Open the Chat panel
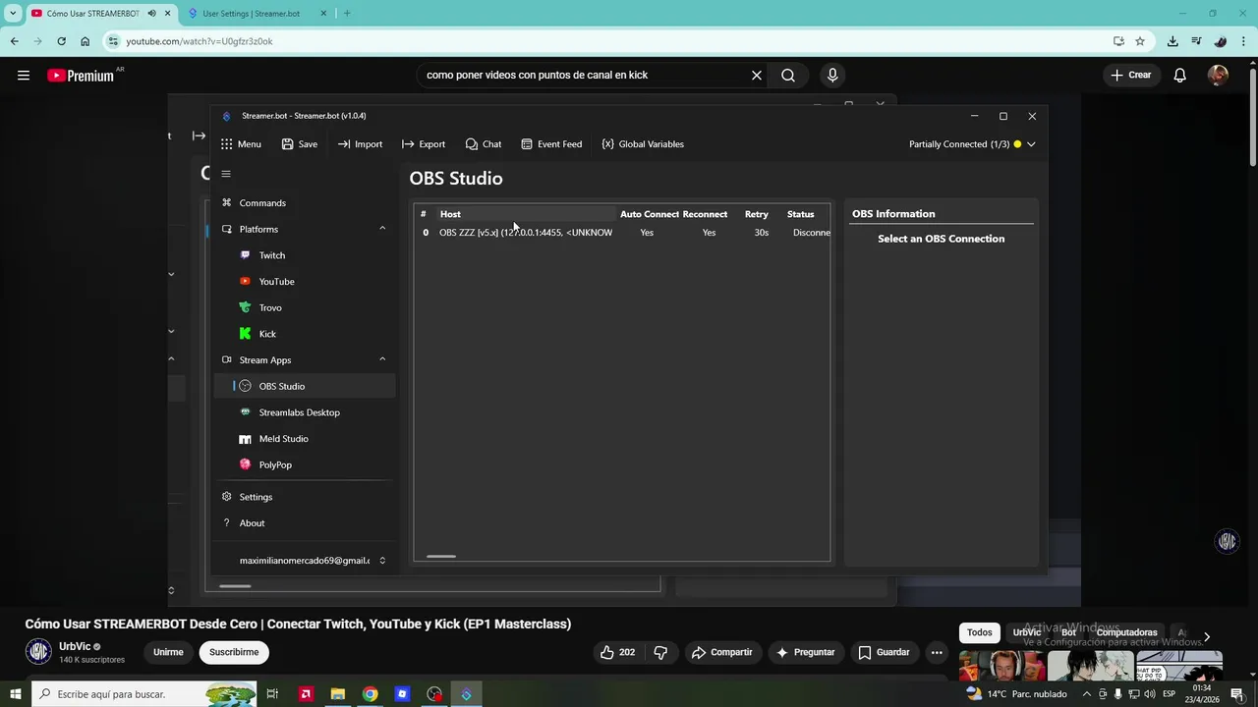 coord(484,144)
